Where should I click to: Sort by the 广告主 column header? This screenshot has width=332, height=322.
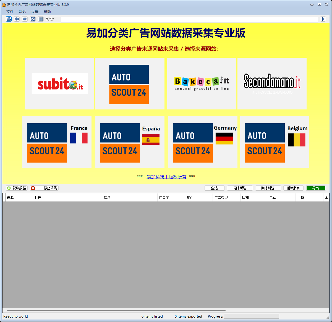point(171,197)
